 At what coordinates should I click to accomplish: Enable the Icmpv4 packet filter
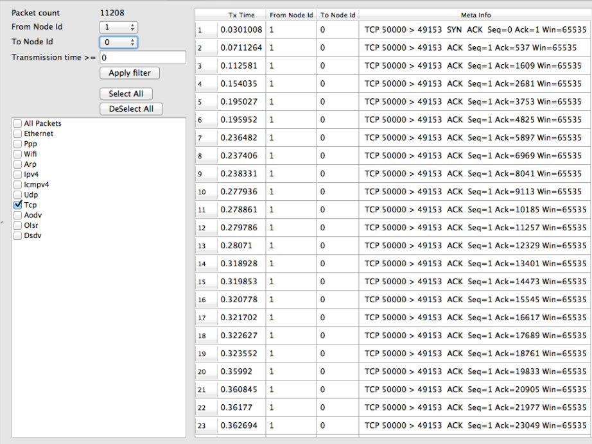(17, 184)
